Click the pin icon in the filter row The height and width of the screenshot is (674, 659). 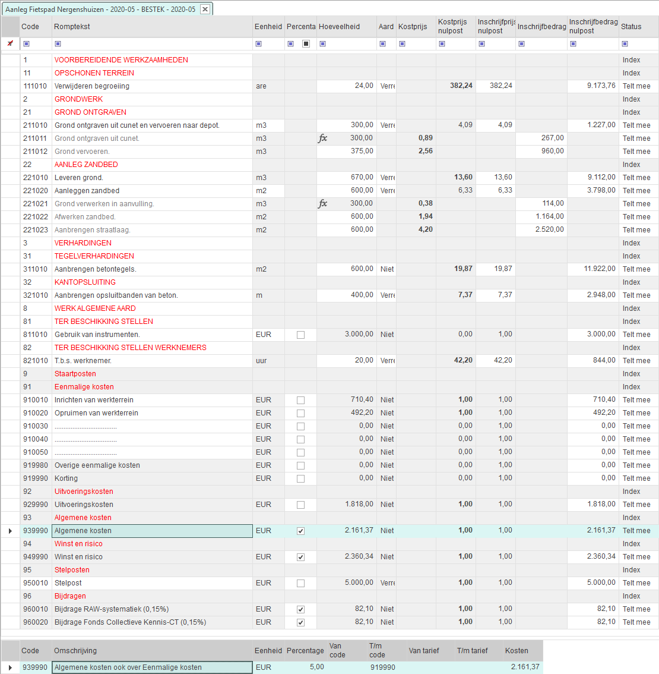10,43
